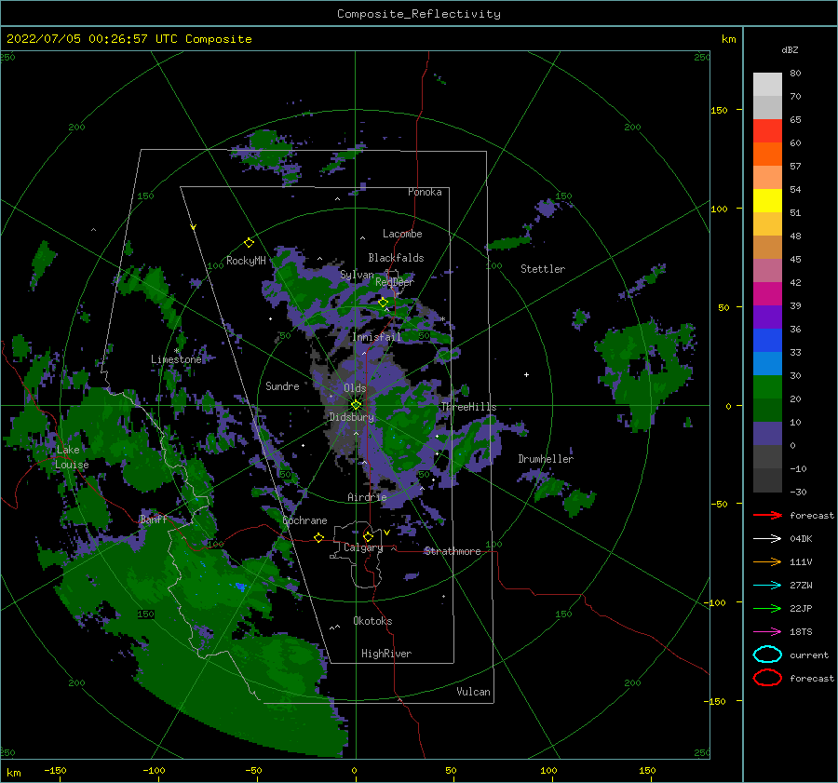Viewport: 838px width, 783px height.
Task: Click the Innisfail city label
Action: tap(376, 337)
